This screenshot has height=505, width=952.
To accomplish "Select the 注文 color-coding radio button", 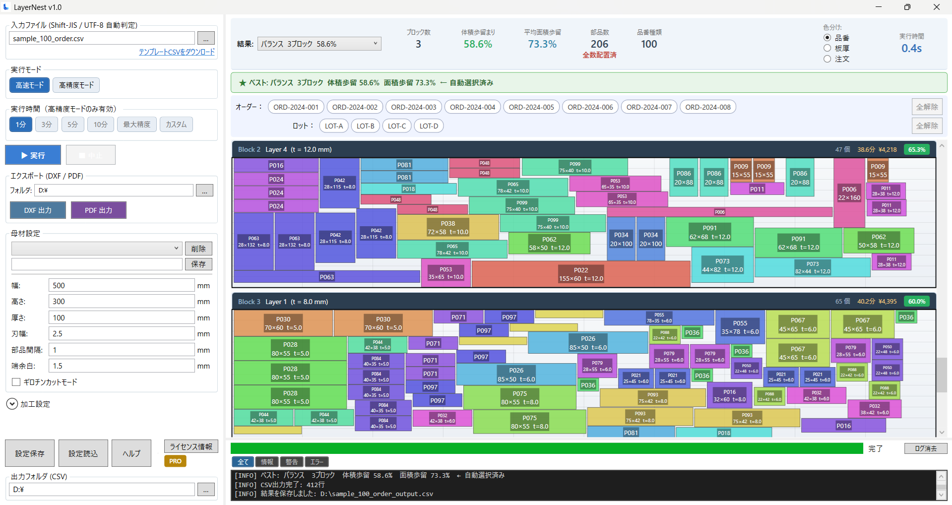I will coord(827,59).
